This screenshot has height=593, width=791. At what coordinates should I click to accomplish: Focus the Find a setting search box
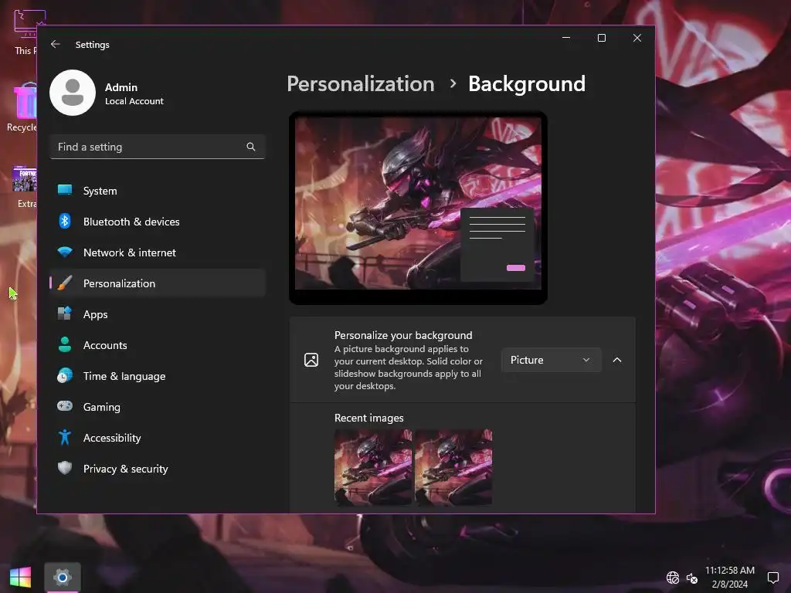(158, 147)
